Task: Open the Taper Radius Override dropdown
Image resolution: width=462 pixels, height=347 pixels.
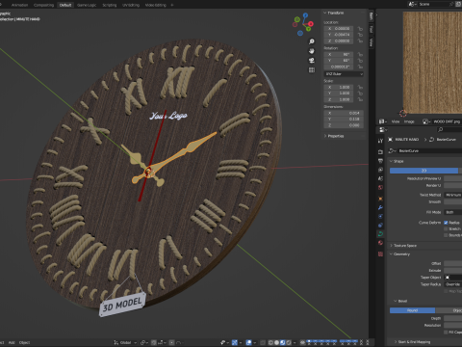Action: (x=453, y=284)
